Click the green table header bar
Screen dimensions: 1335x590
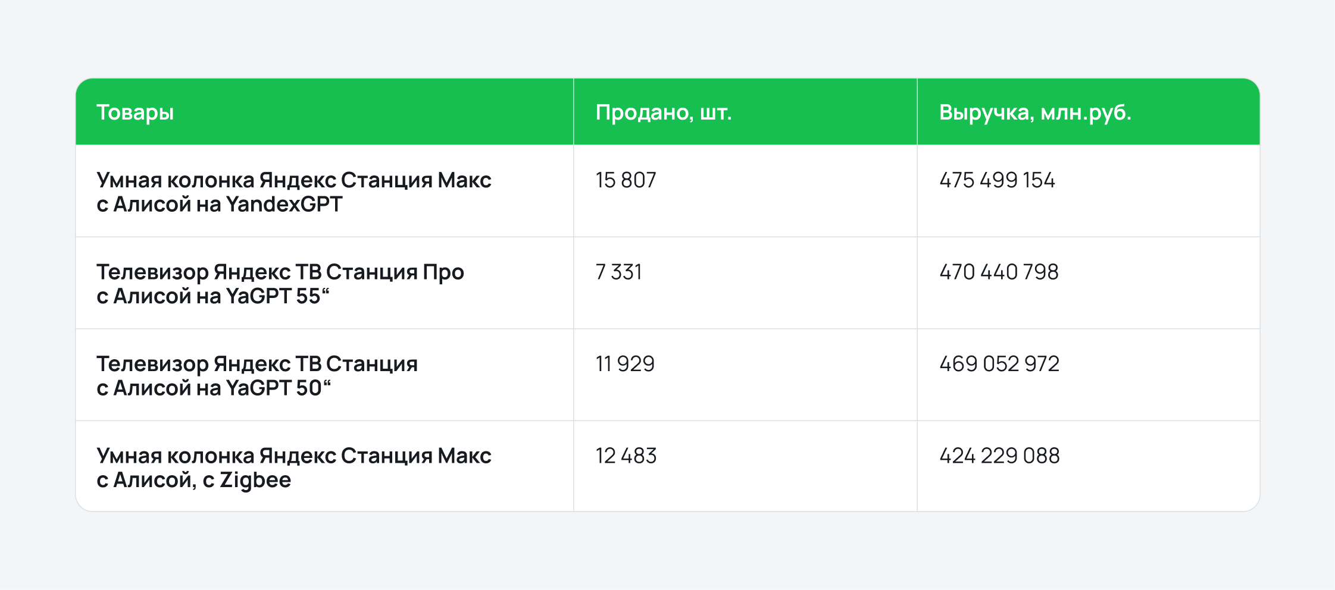[x=668, y=112]
